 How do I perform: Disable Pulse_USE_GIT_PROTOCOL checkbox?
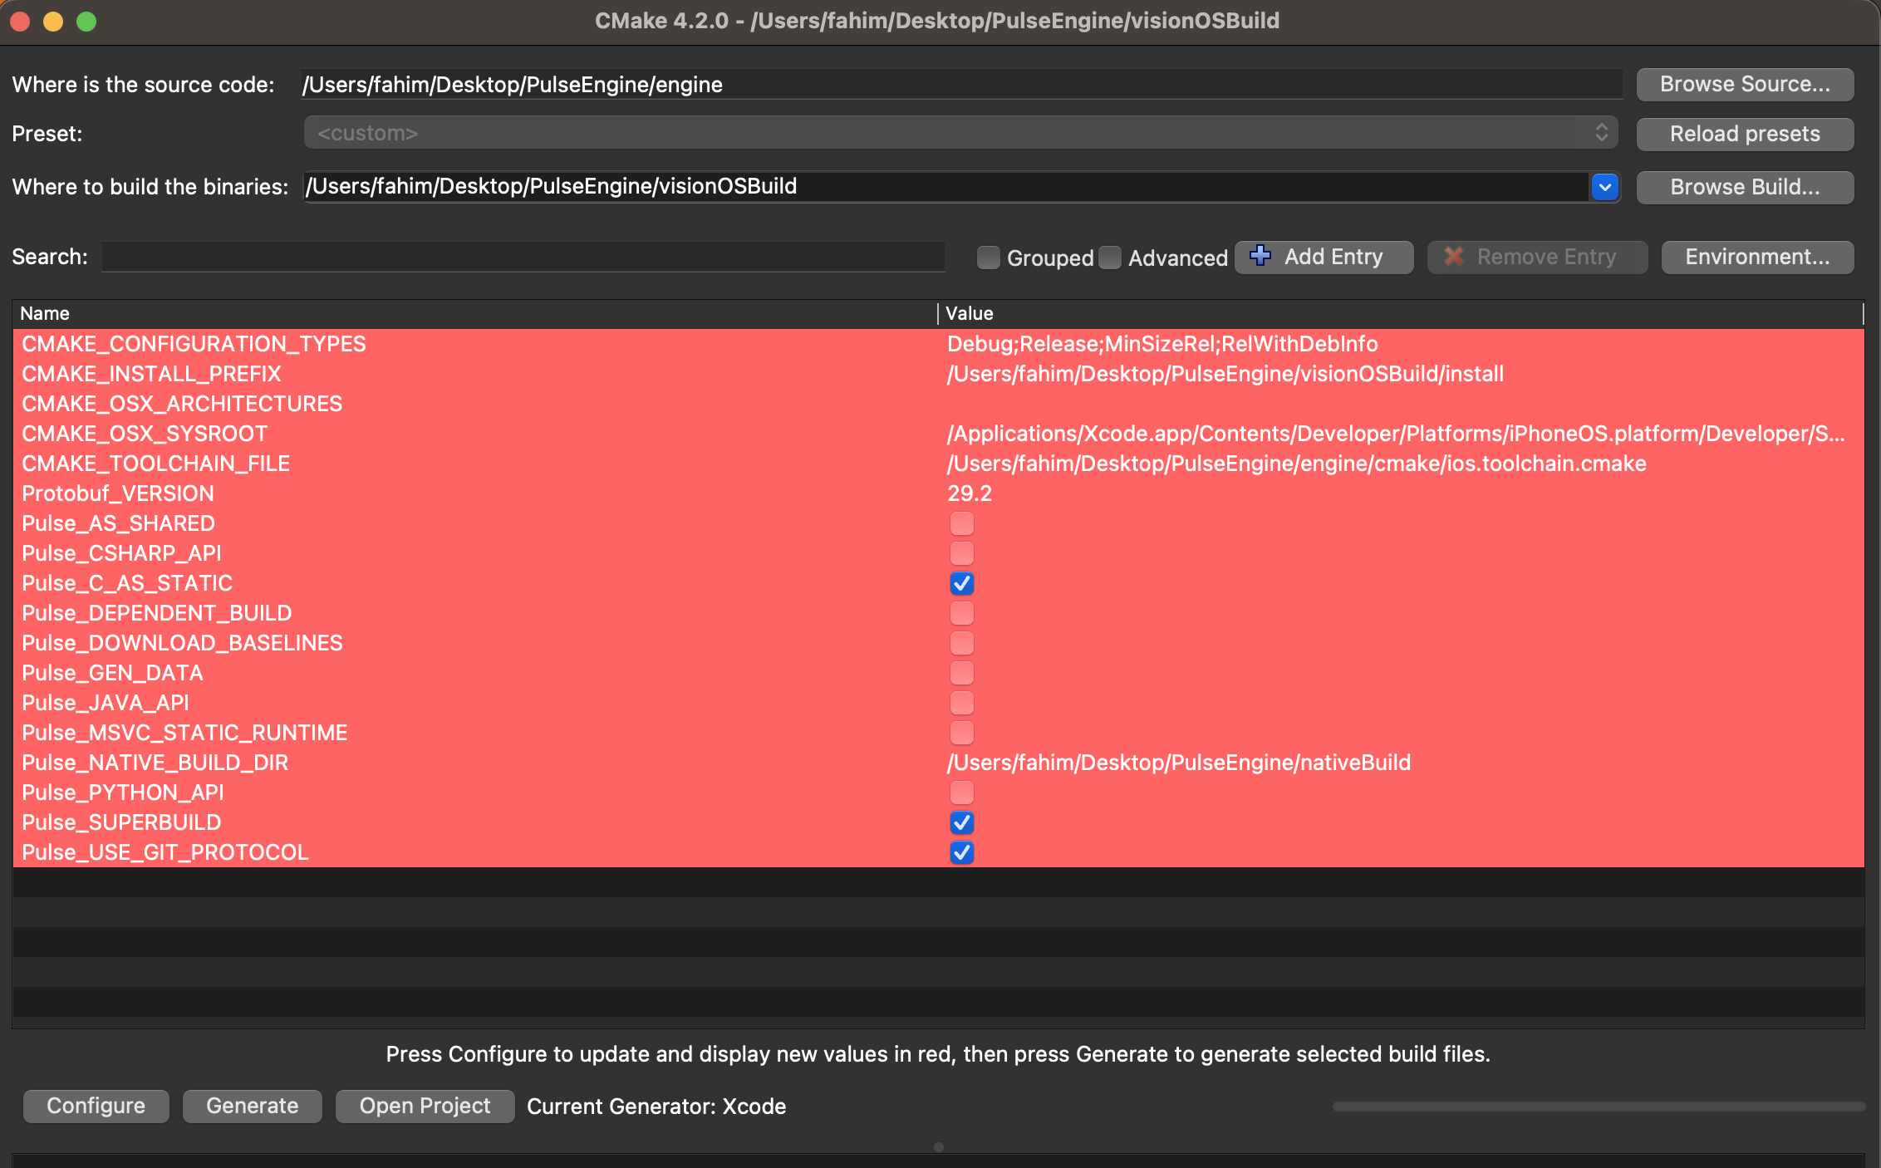tap(961, 852)
